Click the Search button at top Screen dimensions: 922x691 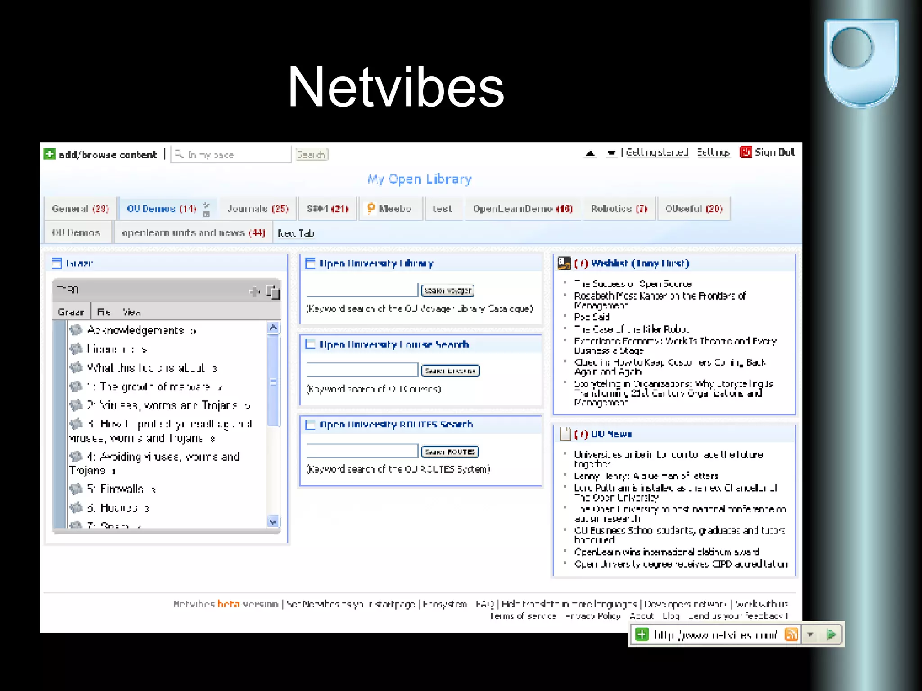tap(312, 155)
